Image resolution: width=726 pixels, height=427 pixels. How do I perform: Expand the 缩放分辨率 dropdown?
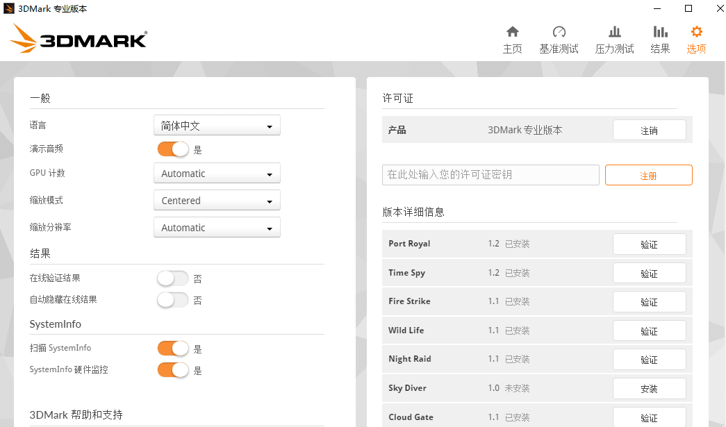217,228
